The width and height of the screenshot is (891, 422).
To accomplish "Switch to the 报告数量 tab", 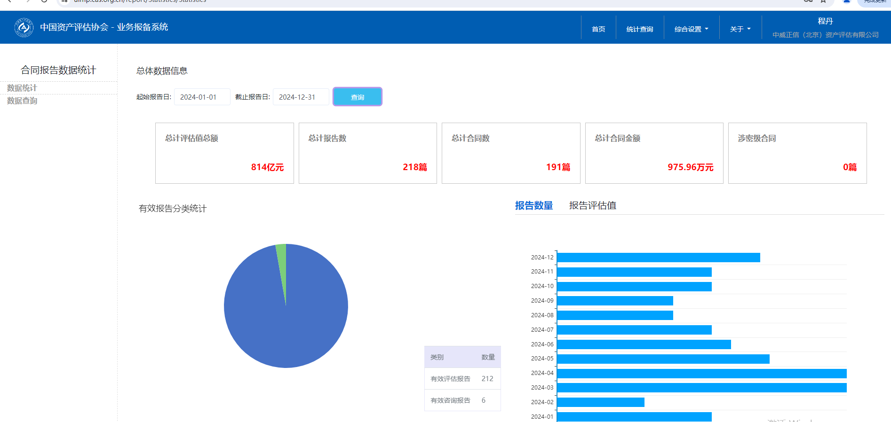I will point(533,205).
